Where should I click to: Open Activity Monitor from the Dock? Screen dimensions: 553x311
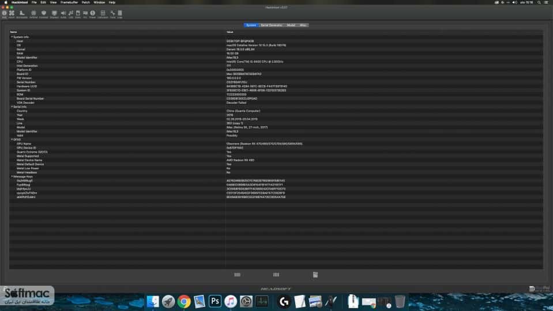tap(262, 301)
